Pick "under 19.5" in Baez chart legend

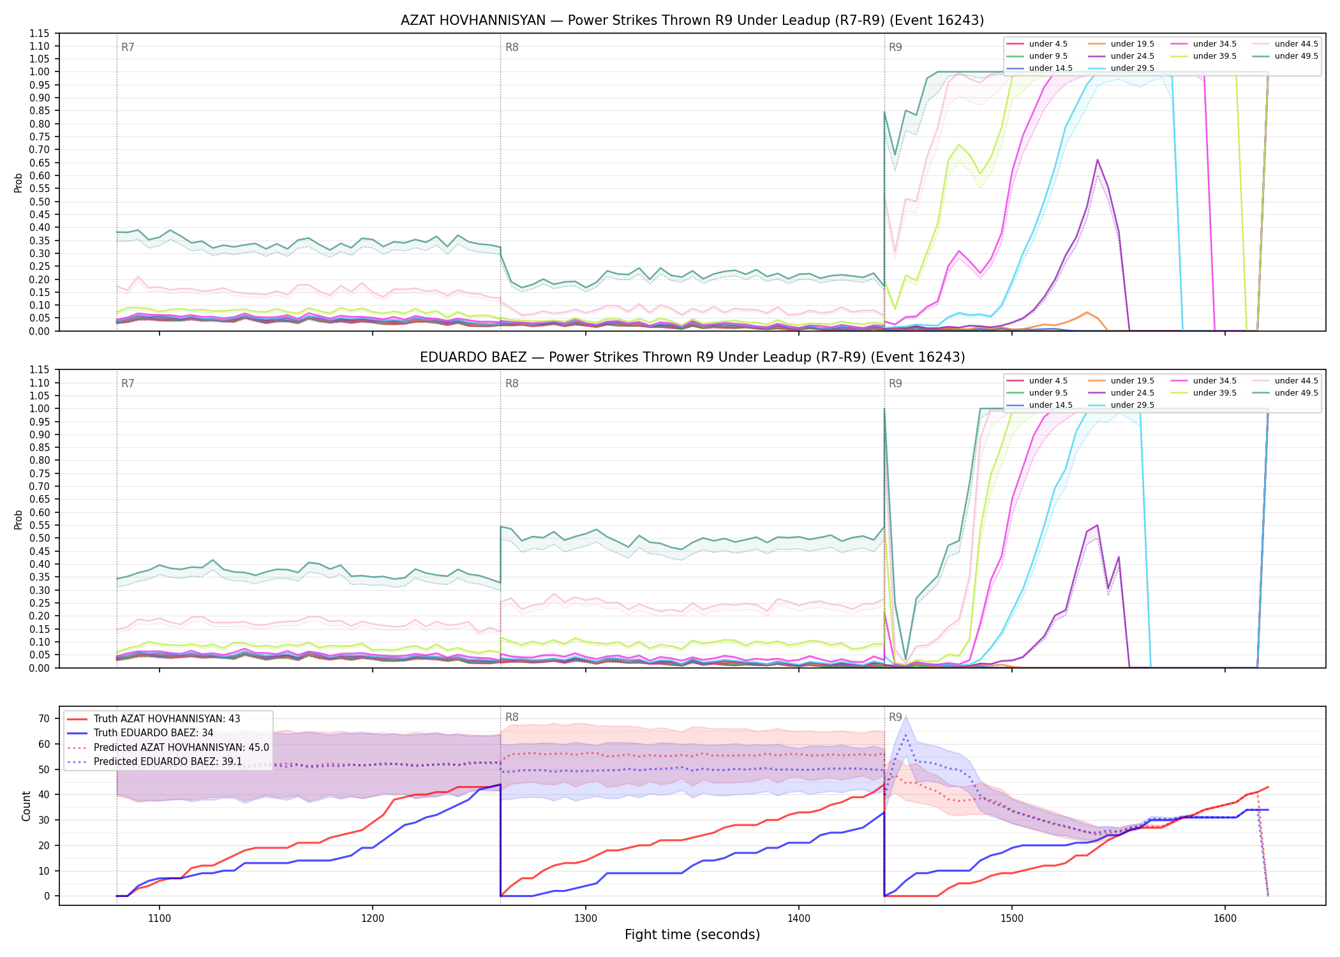(x=1121, y=381)
